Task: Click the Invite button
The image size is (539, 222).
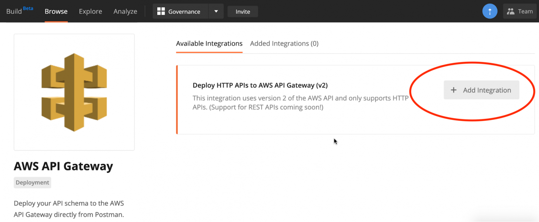Action: point(243,12)
